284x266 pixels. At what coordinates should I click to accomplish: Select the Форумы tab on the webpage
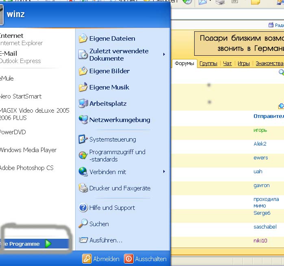[184, 63]
